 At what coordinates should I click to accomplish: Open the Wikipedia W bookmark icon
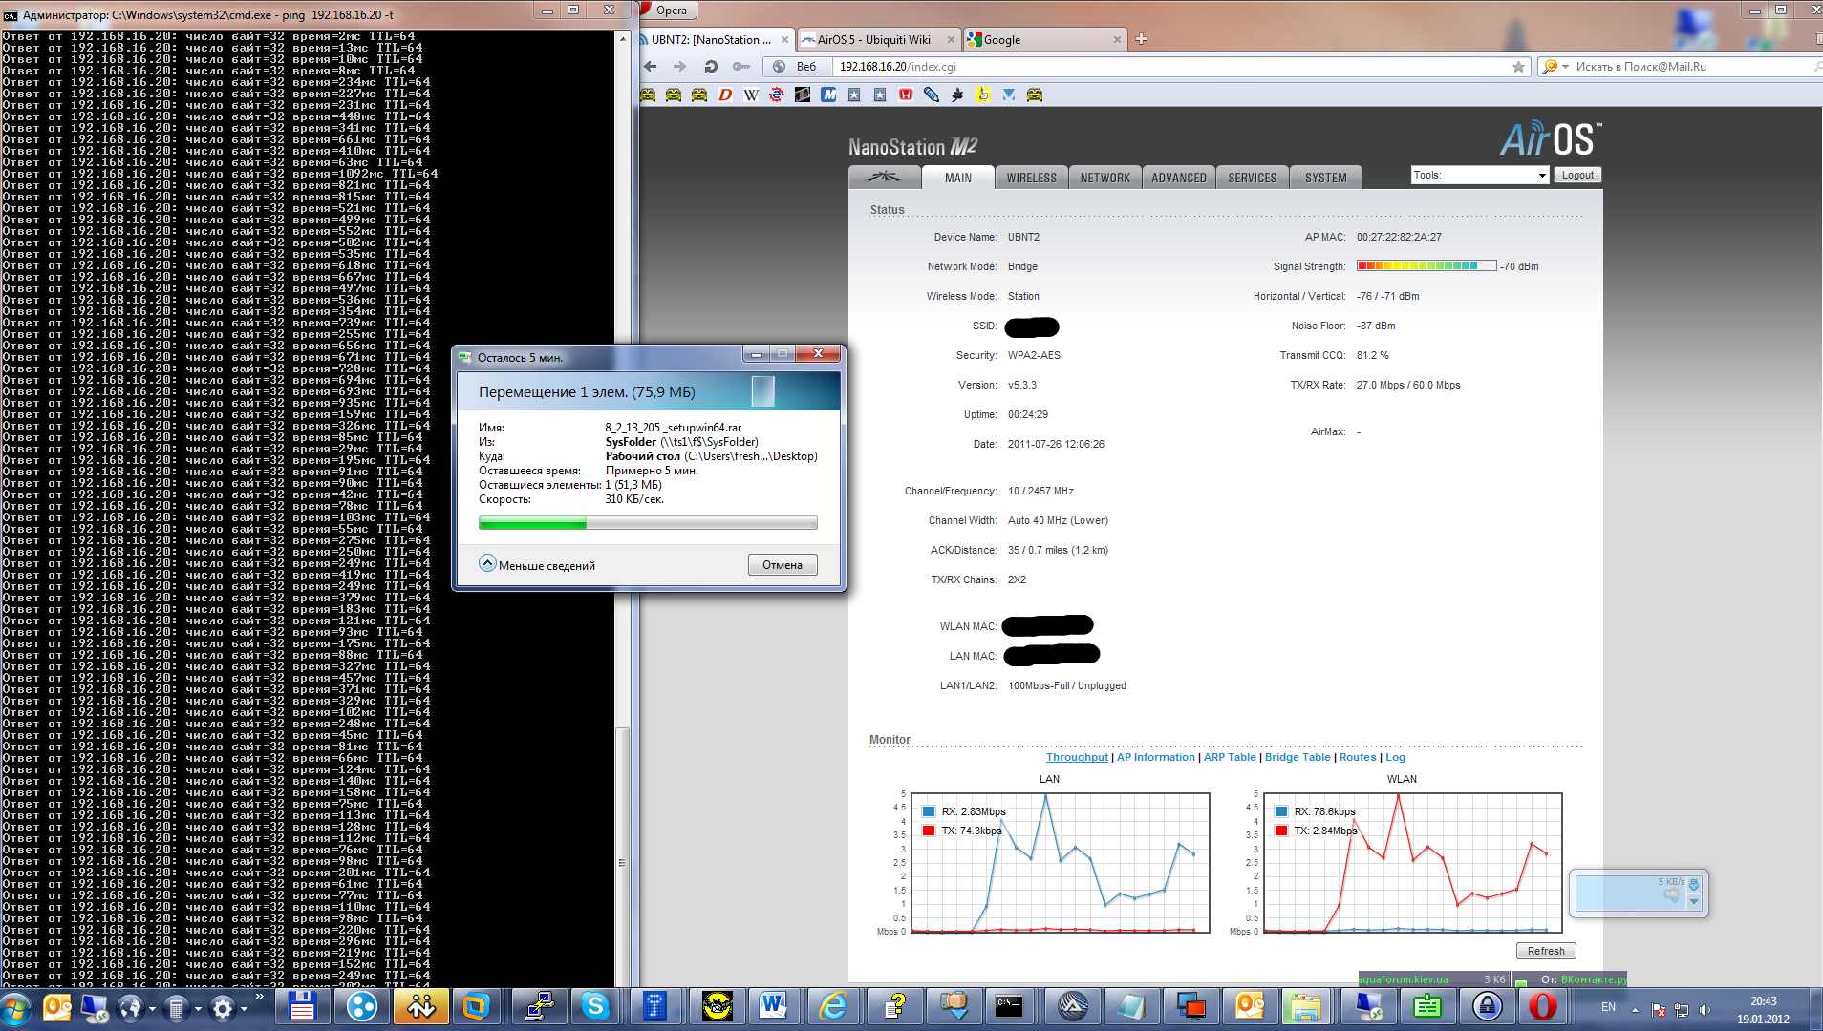[x=751, y=95]
